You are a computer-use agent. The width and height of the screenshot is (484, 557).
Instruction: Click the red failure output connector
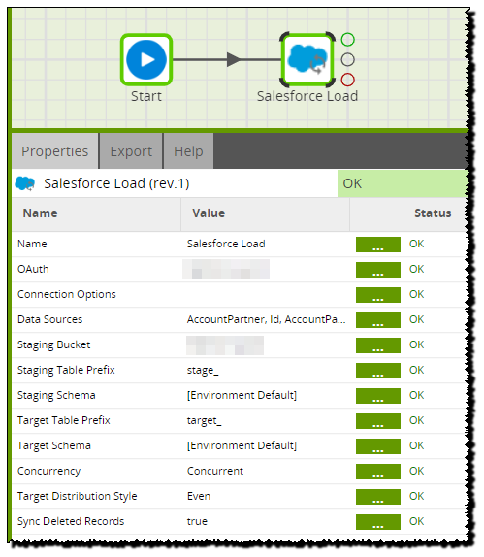point(347,80)
